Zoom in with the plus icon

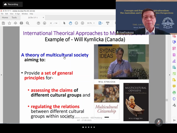(x=82, y=23)
